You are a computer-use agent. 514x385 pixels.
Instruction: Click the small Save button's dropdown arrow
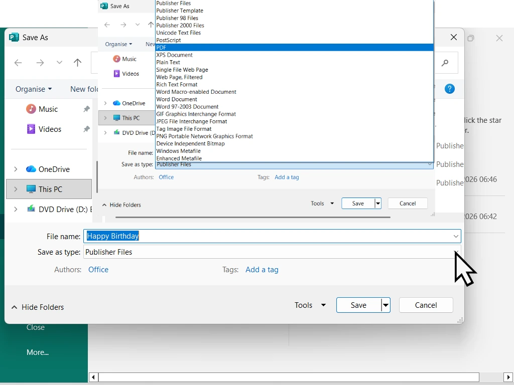(378, 204)
